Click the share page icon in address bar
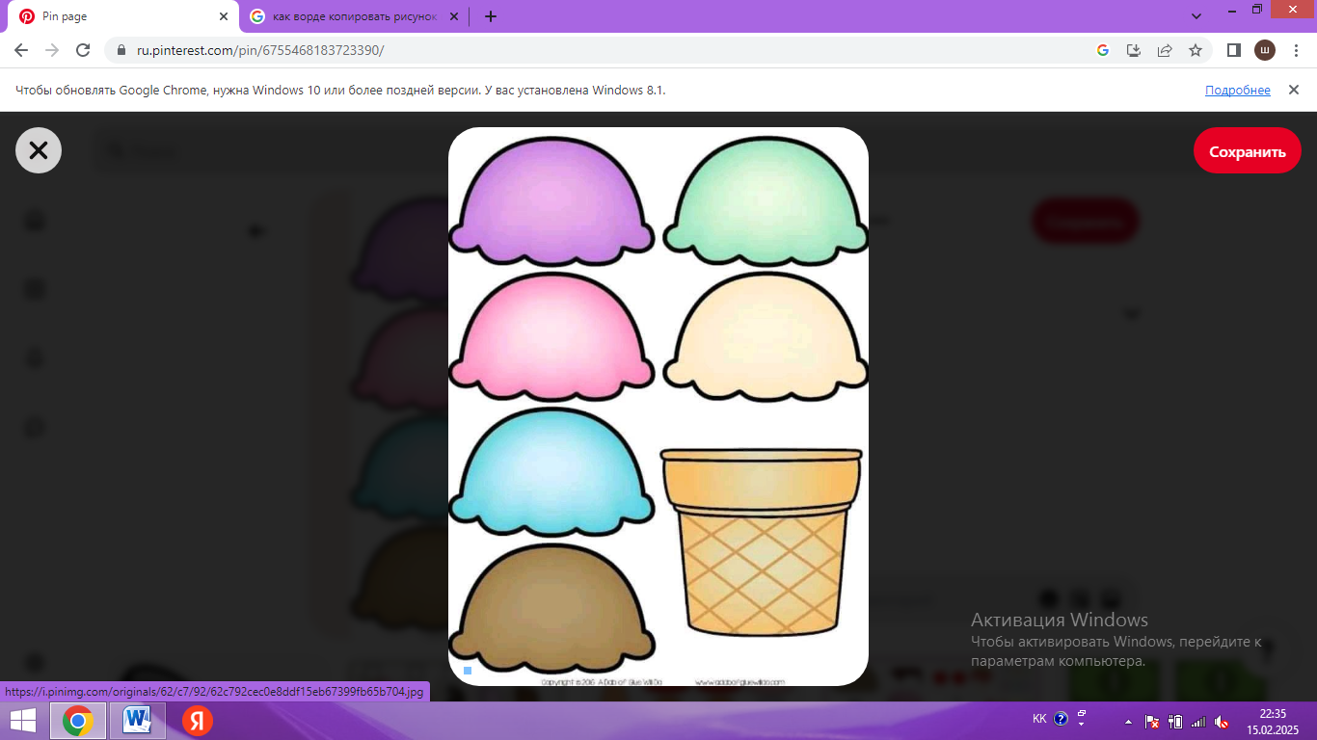Viewport: 1317px width, 740px height. (1165, 50)
